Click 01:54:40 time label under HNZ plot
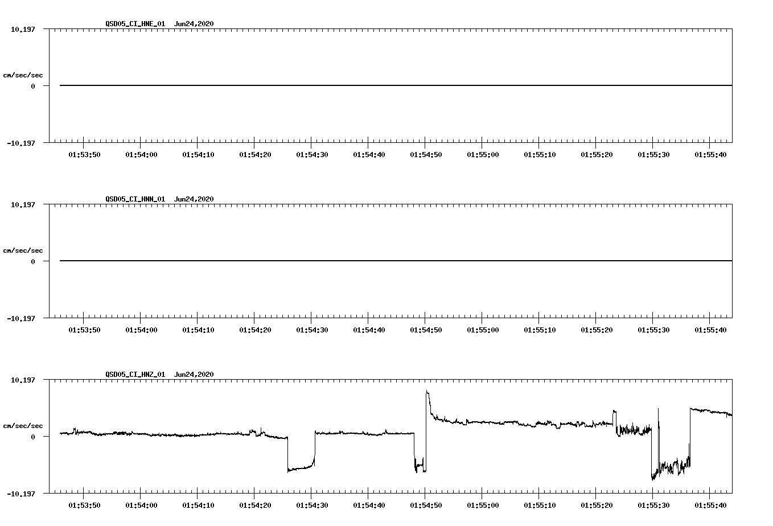 [369, 505]
